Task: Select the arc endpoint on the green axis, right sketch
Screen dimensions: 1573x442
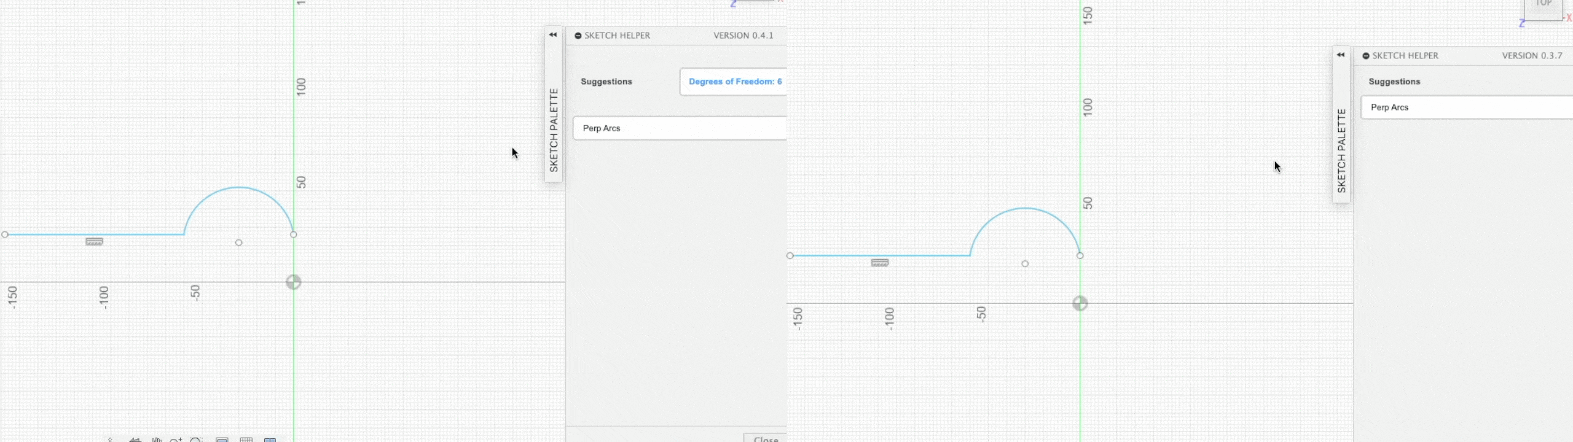Action: coord(1080,255)
